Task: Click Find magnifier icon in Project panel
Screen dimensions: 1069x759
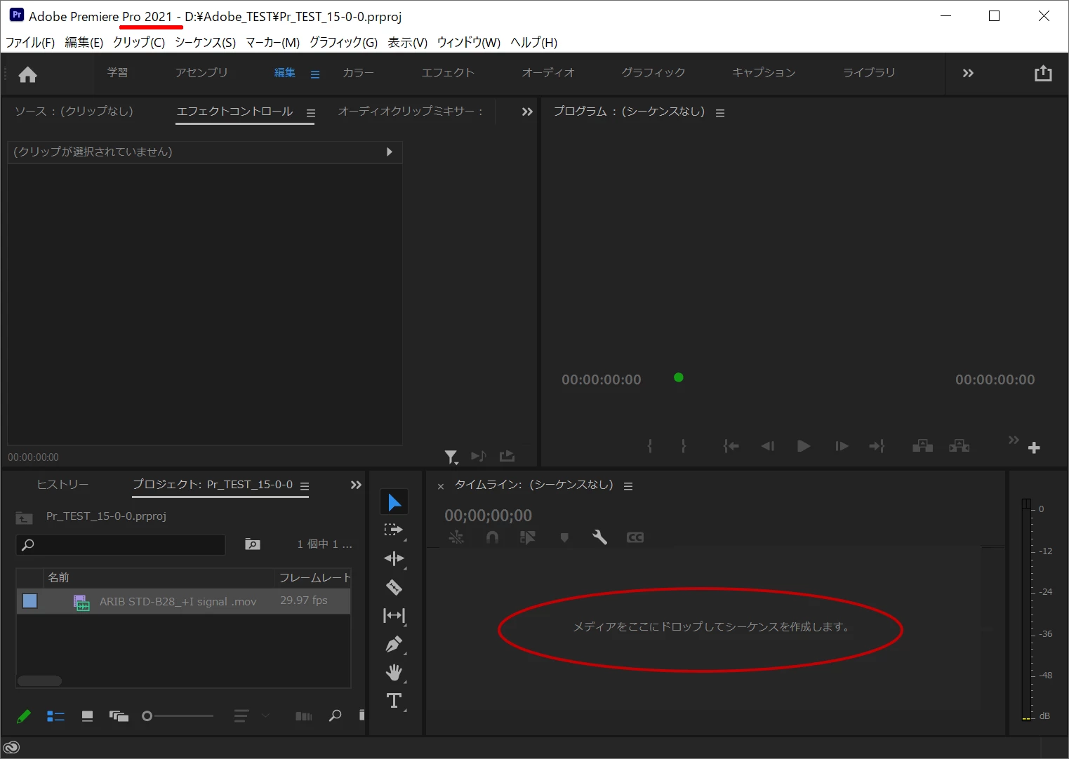Action: pyautogui.click(x=336, y=716)
